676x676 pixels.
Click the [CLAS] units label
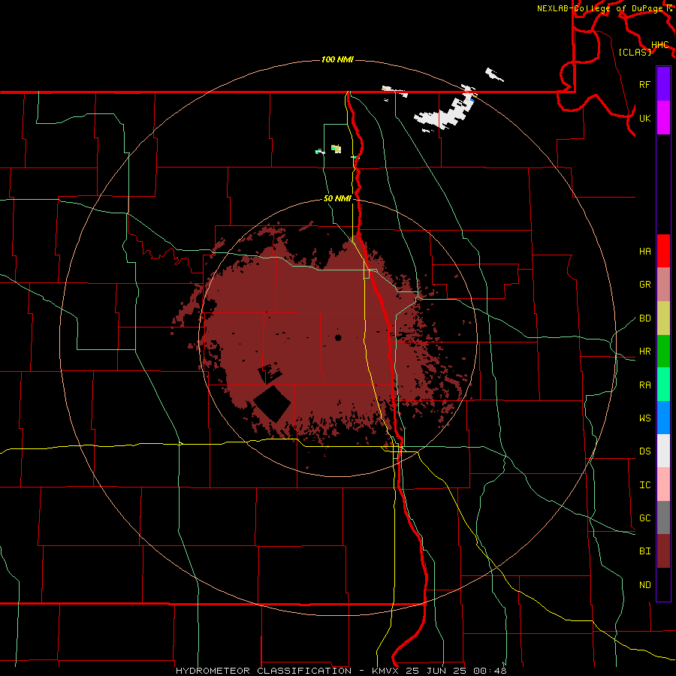[x=635, y=52]
